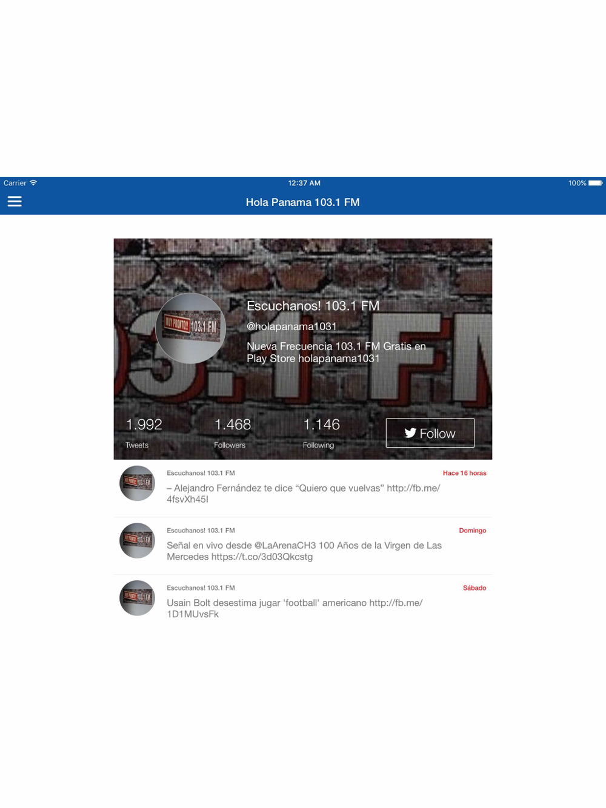Open the 1.992 Tweets count
Image resolution: width=606 pixels, height=808 pixels.
click(x=144, y=433)
